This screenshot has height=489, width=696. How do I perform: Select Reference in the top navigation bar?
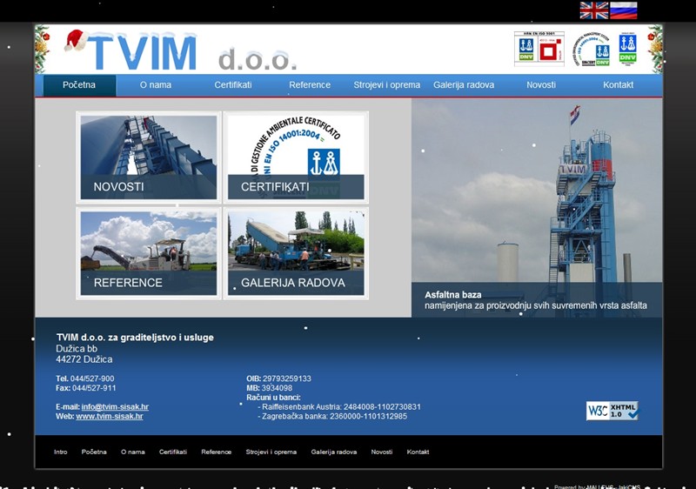pos(310,84)
